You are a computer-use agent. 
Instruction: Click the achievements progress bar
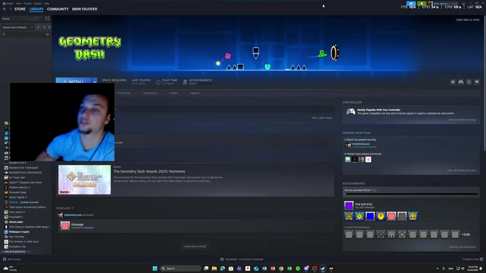click(411, 194)
